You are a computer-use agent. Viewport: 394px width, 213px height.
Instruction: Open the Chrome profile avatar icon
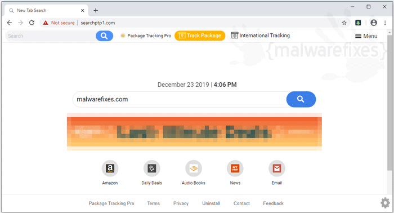point(374,23)
